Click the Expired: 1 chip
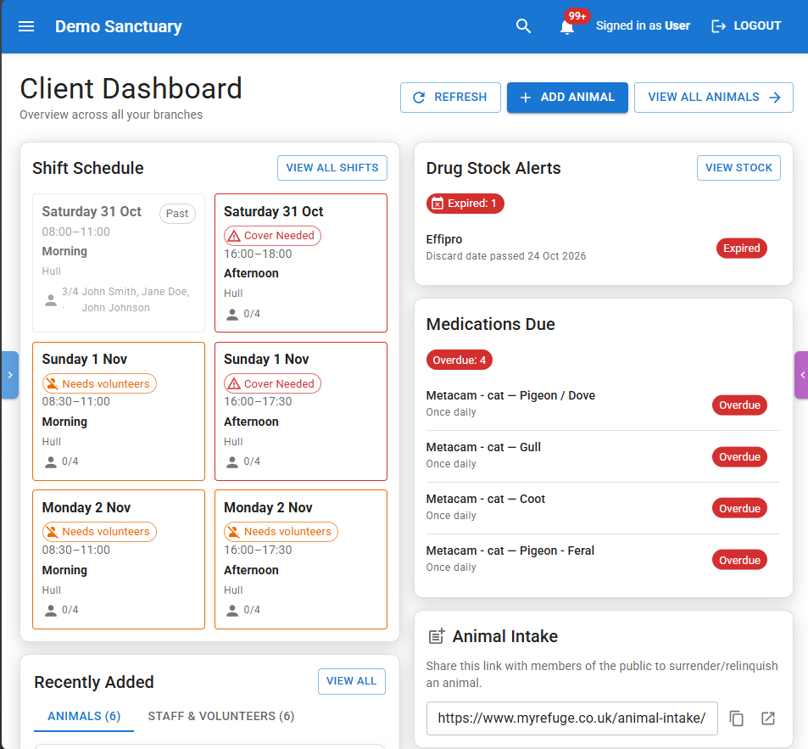Screen dimensions: 808x749 point(465,204)
